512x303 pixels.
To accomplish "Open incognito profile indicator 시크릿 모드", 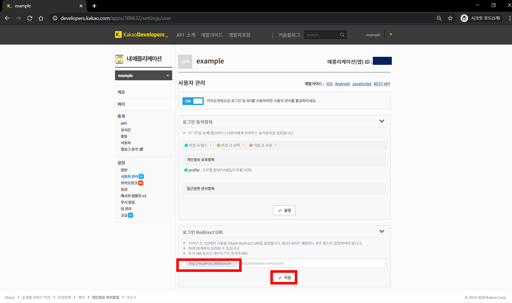I will click(x=481, y=18).
